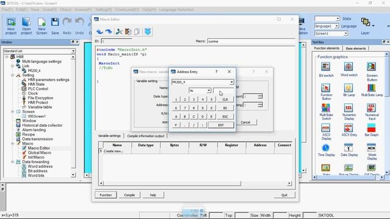Image resolution: width=390 pixels, height=219 pixels.
Task: Click the New project toolbar icon
Action: [11, 26]
